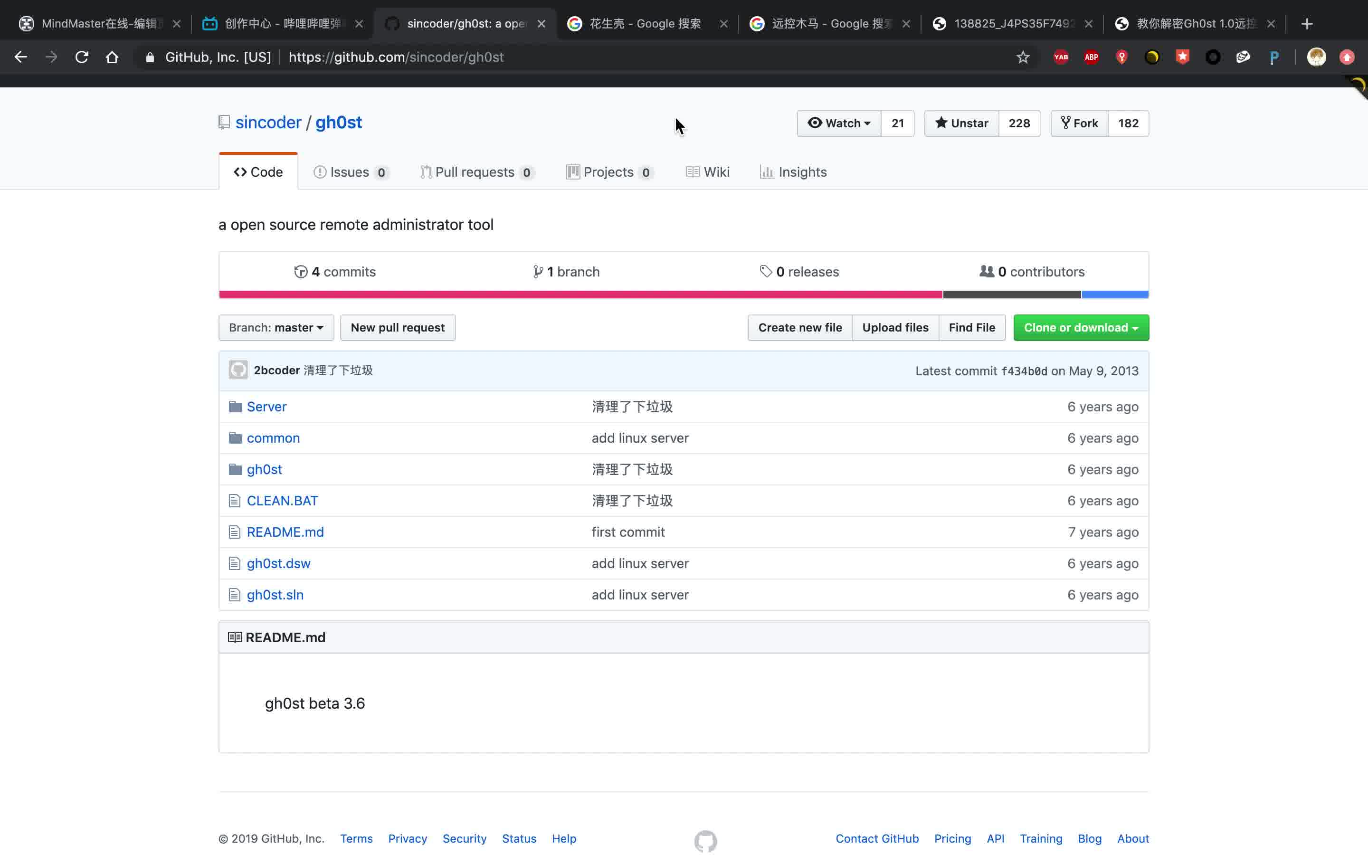Screen dimensions: 1368x855
Task: Go forward using the browser arrow
Action: [x=51, y=57]
